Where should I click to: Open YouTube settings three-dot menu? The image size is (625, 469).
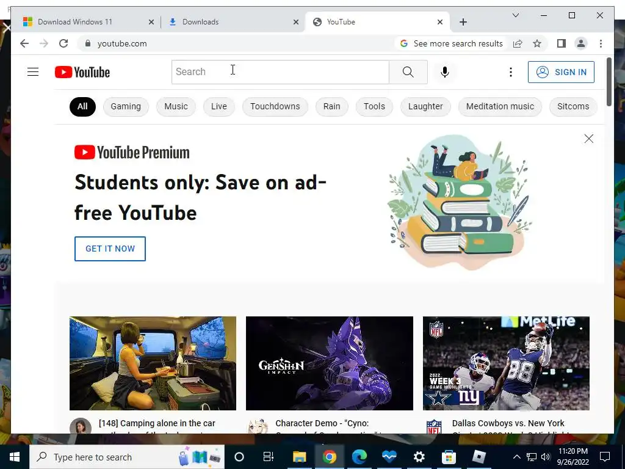tap(511, 72)
